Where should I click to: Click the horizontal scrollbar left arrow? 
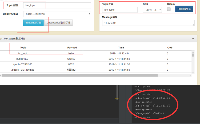[x=0, y=75]
